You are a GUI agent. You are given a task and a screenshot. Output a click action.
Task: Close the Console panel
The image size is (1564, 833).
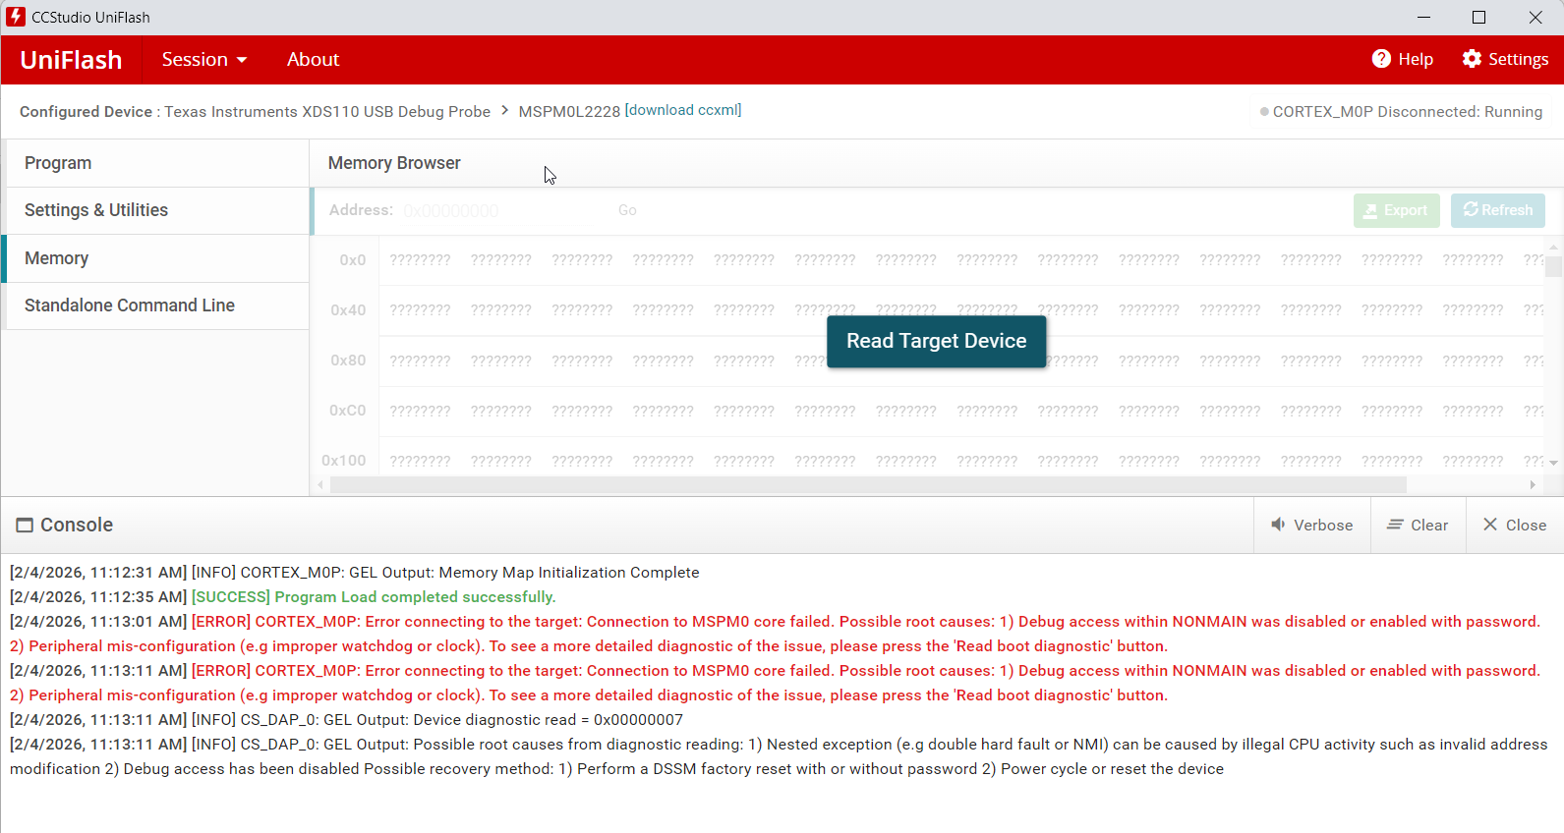tap(1514, 525)
